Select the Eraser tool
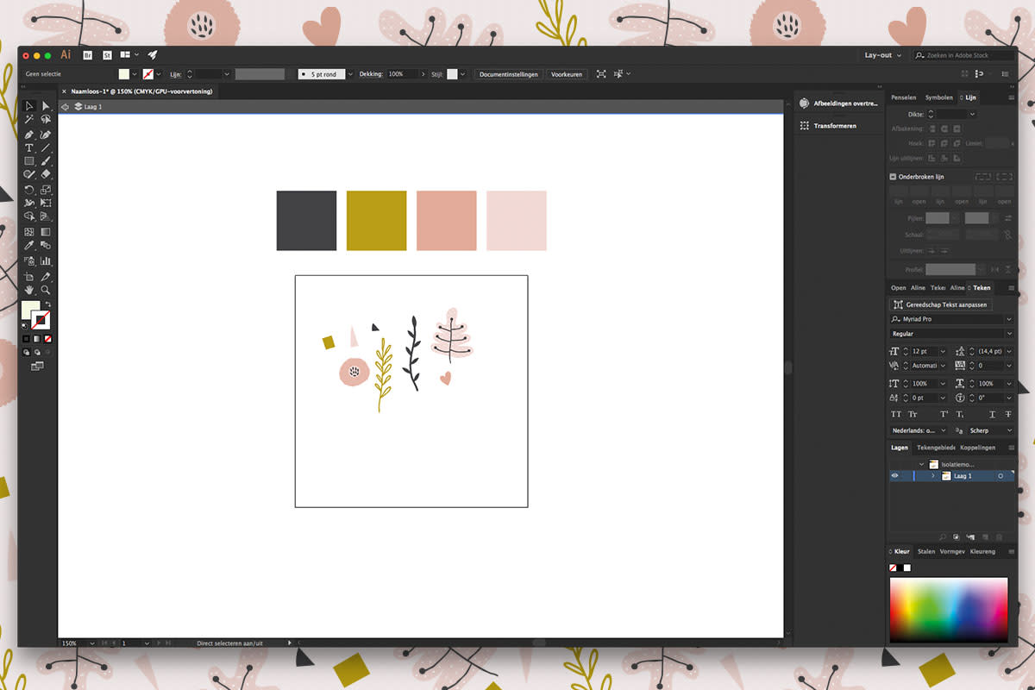 (46, 175)
